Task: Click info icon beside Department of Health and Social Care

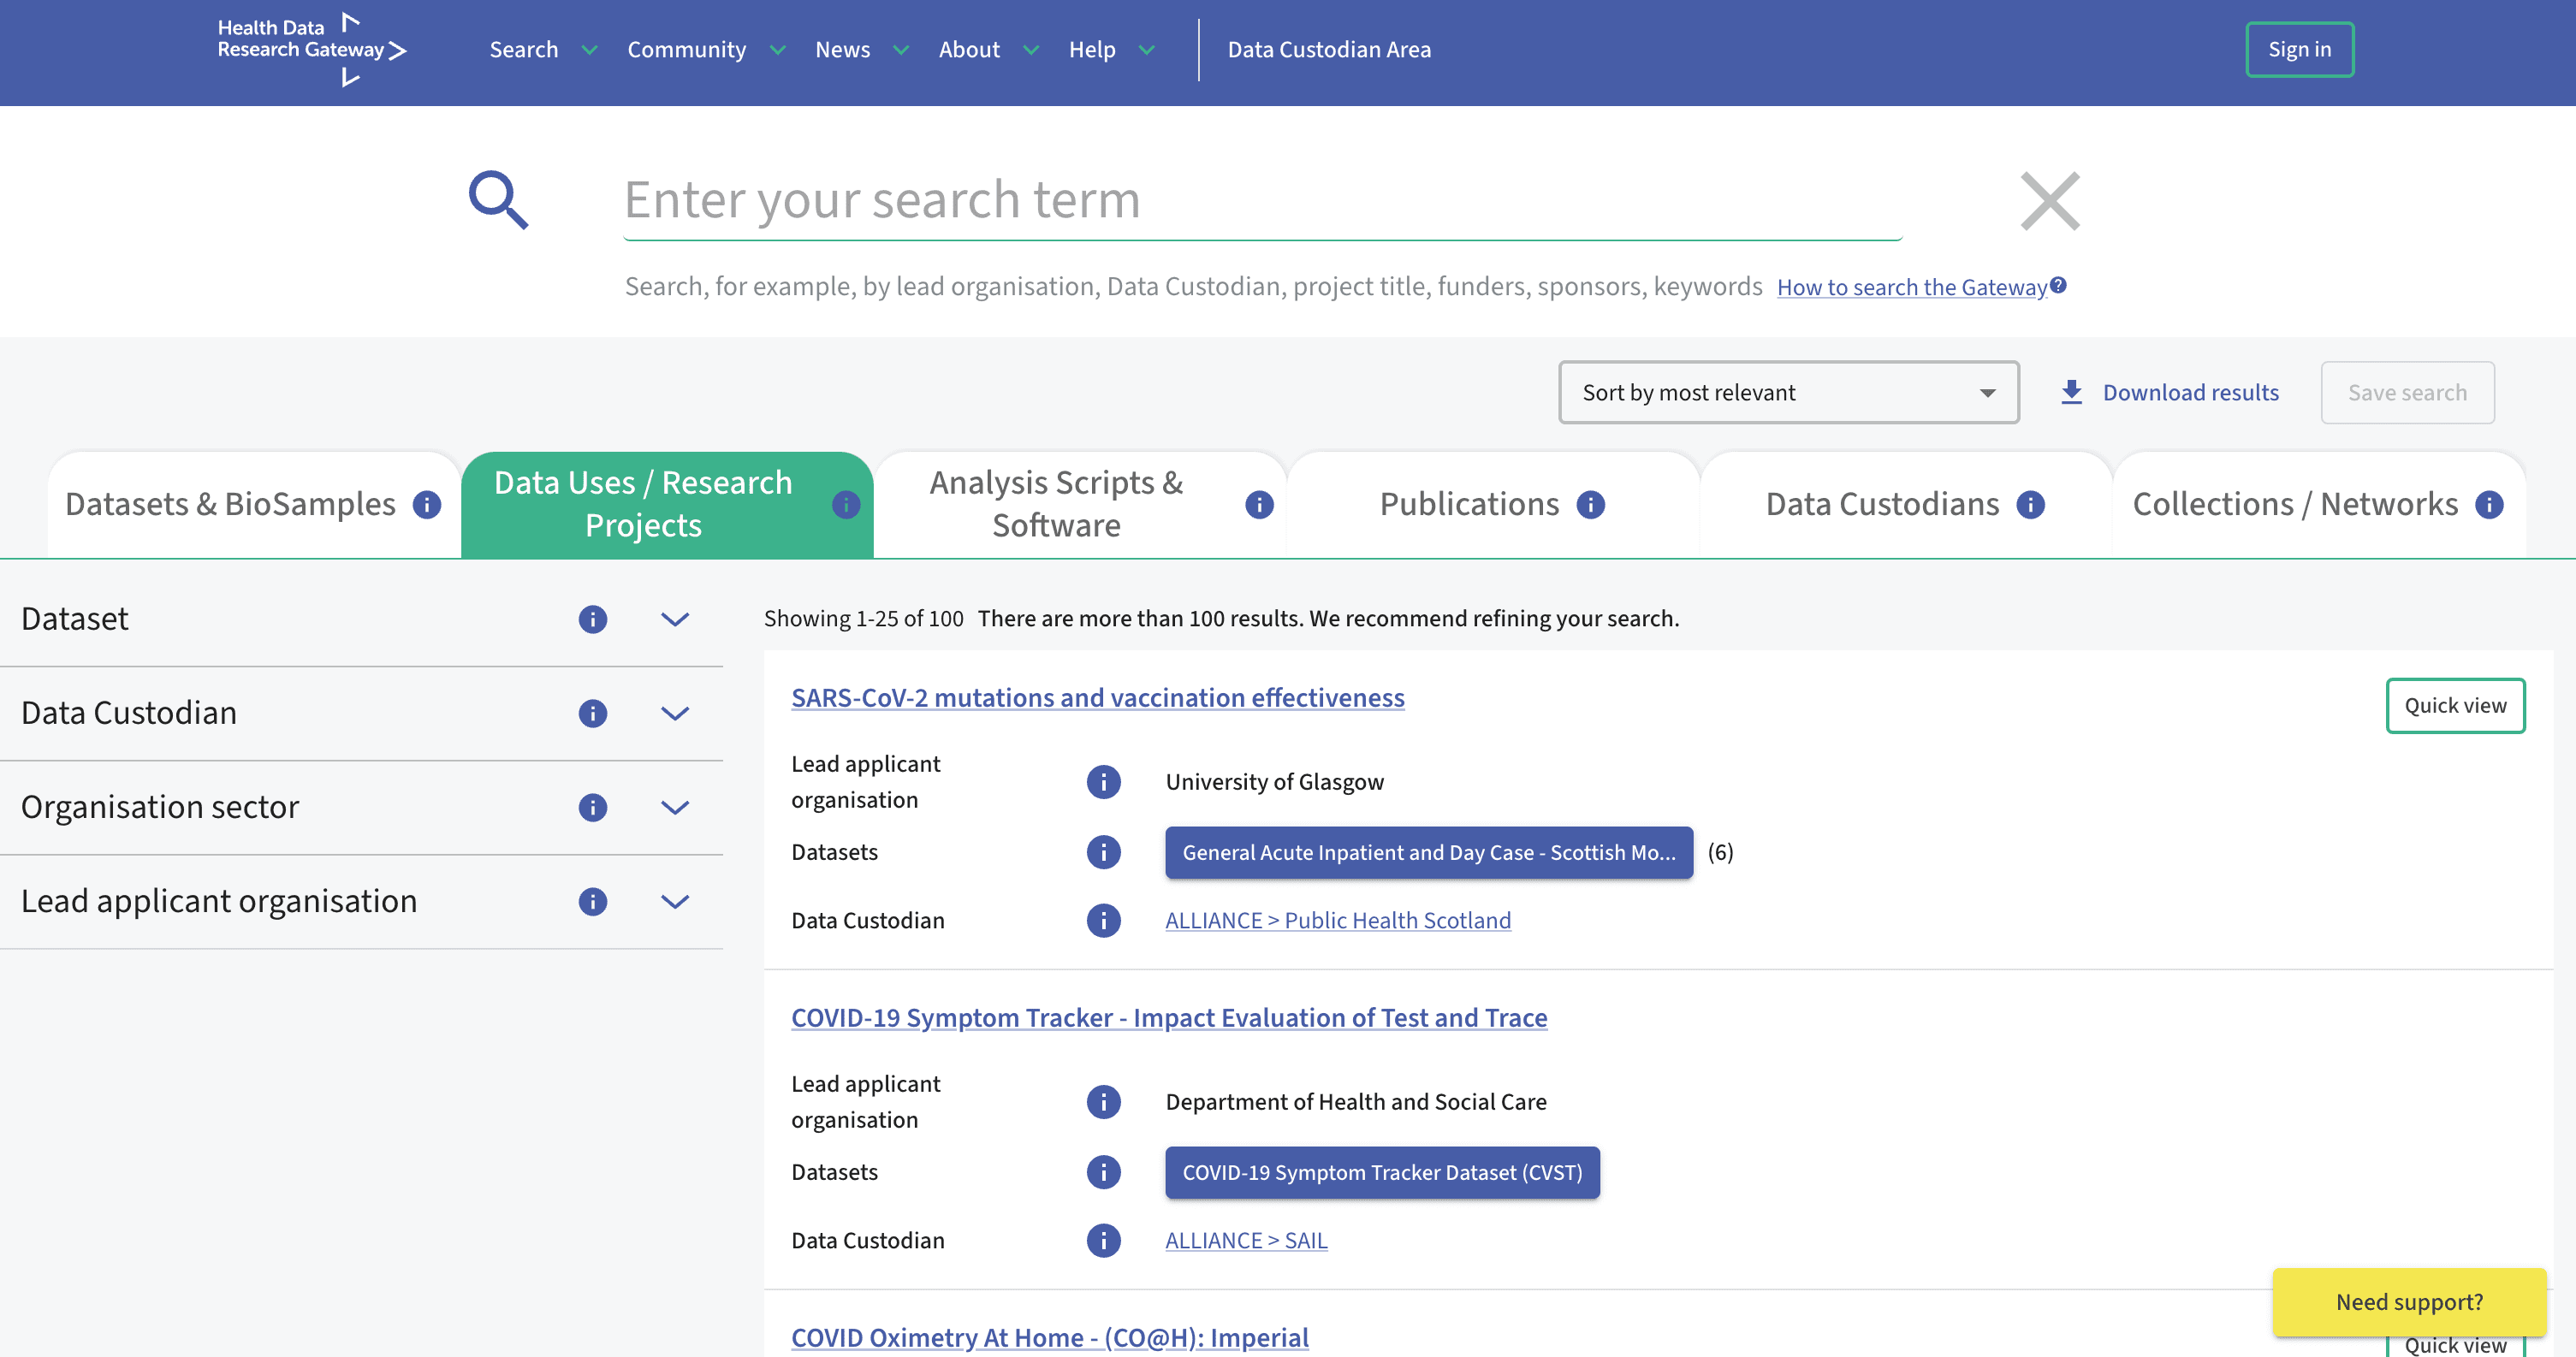Action: (1104, 1102)
